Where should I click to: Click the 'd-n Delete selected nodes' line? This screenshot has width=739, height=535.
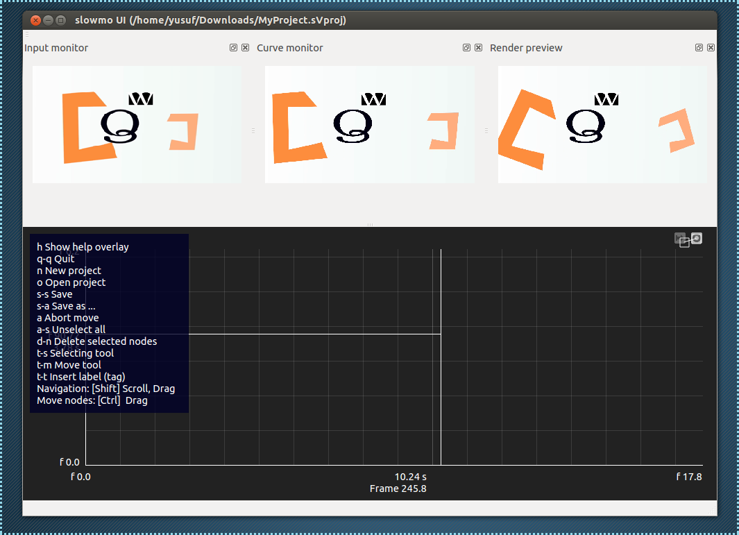[x=97, y=341]
